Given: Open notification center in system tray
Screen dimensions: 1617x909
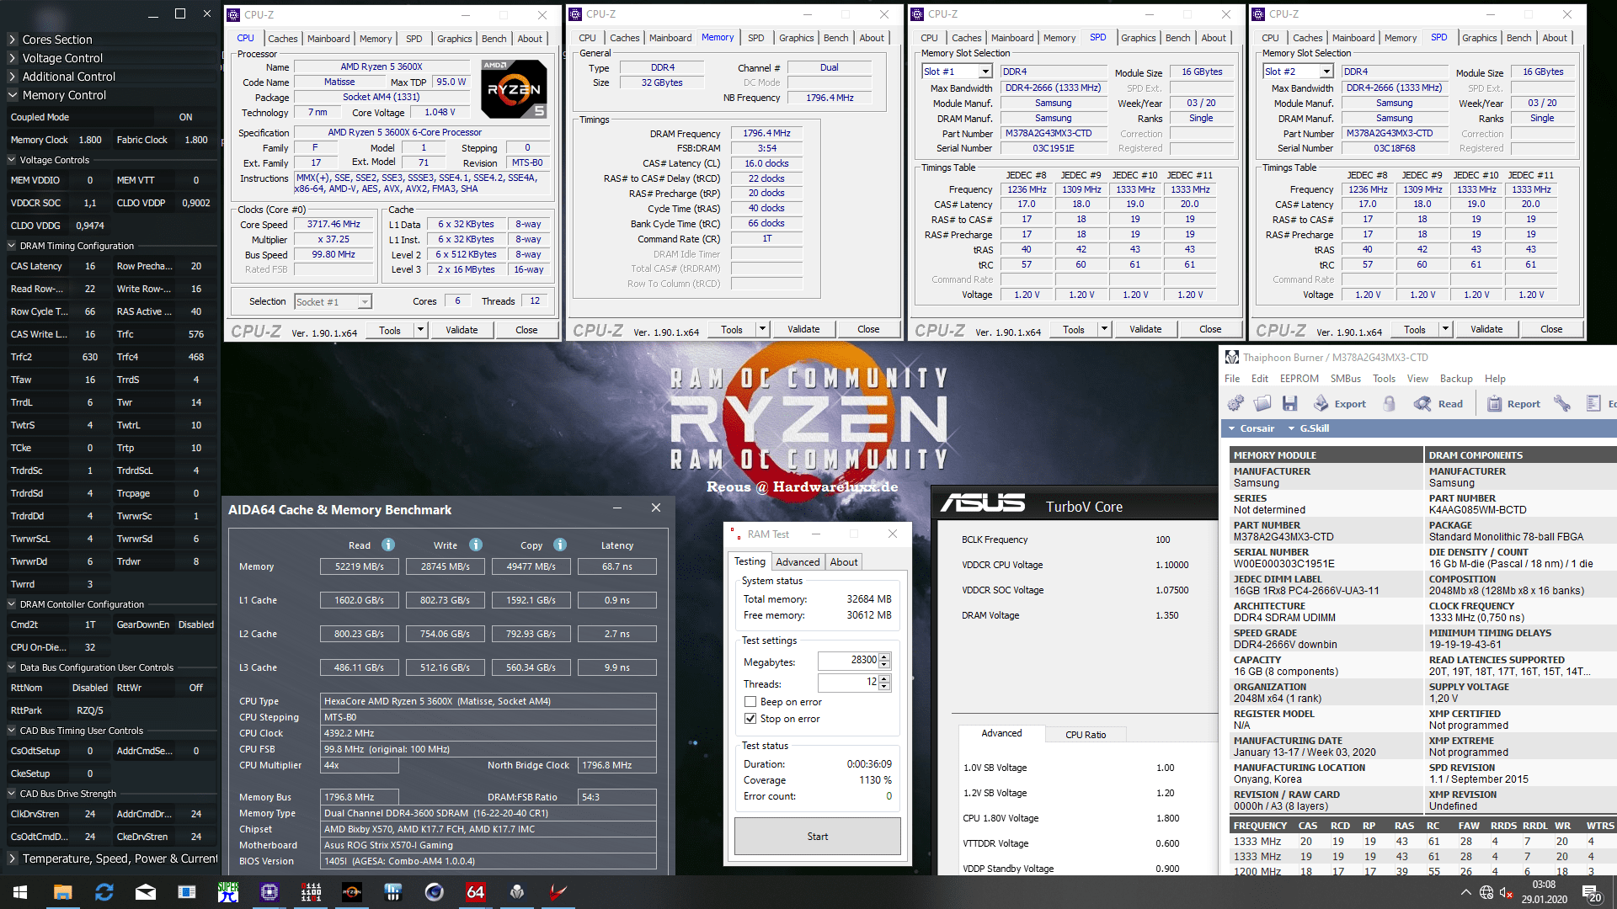Looking at the screenshot, I should coord(1591,893).
